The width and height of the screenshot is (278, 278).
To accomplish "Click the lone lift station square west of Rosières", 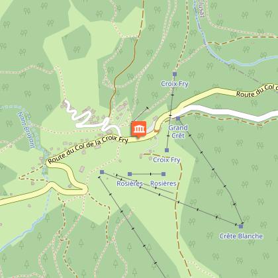I will click(x=102, y=172).
